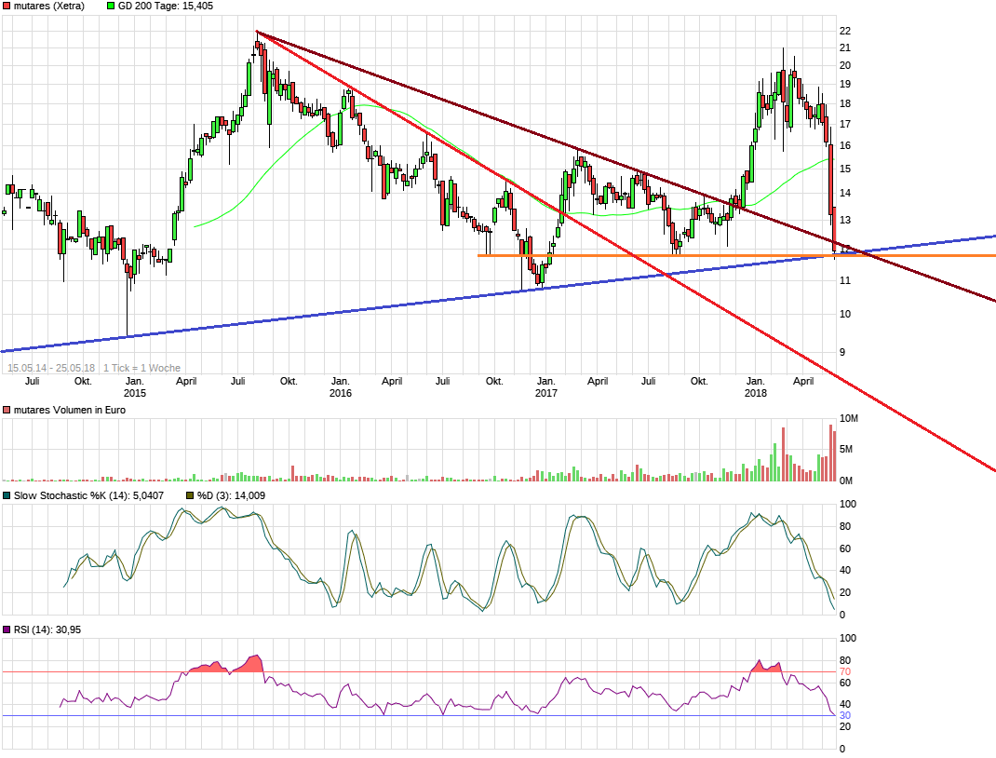This screenshot has width=996, height=758.
Task: Click the '1 Tick = 1 Woche' text
Action: pyautogui.click(x=141, y=368)
